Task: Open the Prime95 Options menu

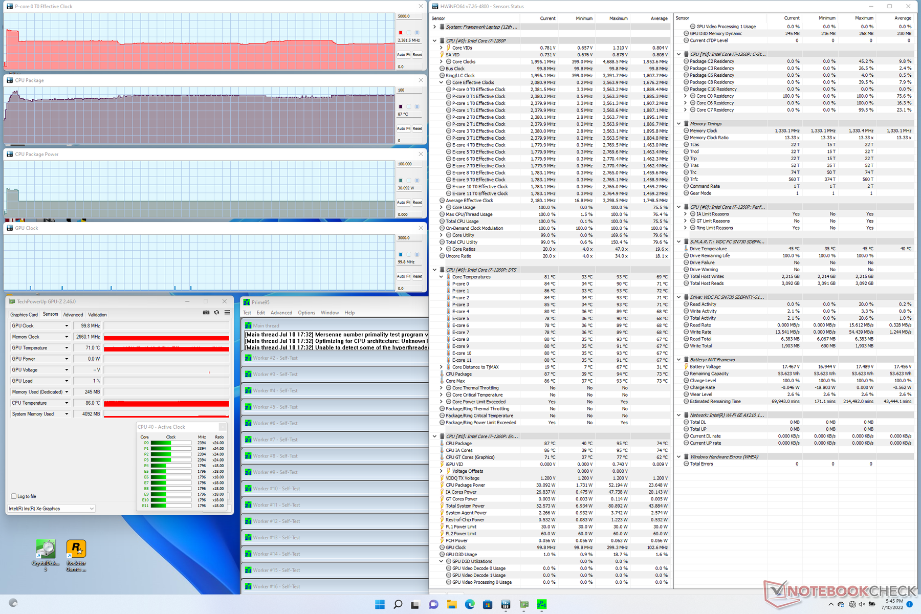Action: [306, 313]
